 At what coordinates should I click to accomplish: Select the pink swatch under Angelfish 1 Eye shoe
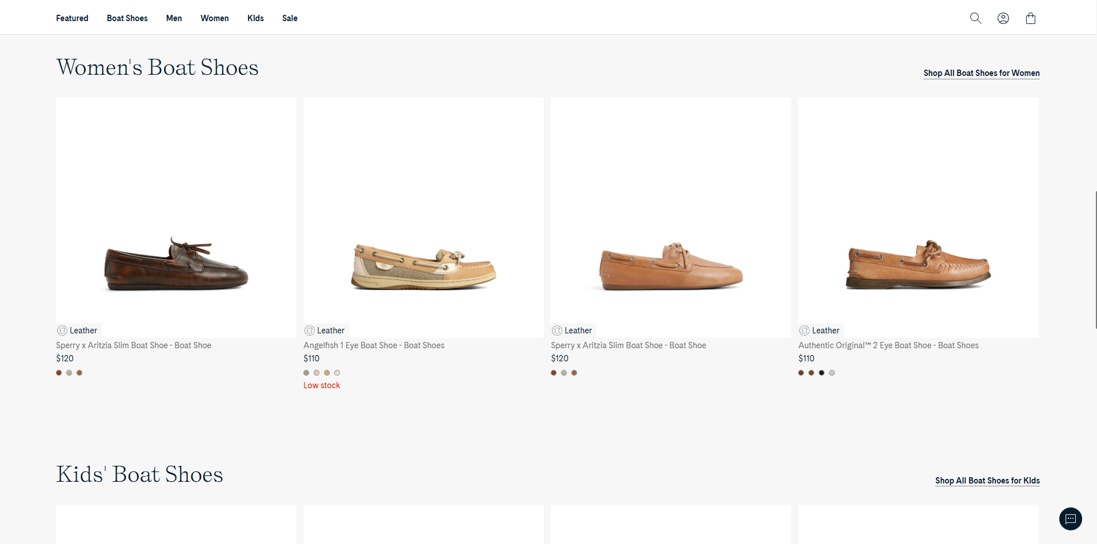(x=317, y=373)
